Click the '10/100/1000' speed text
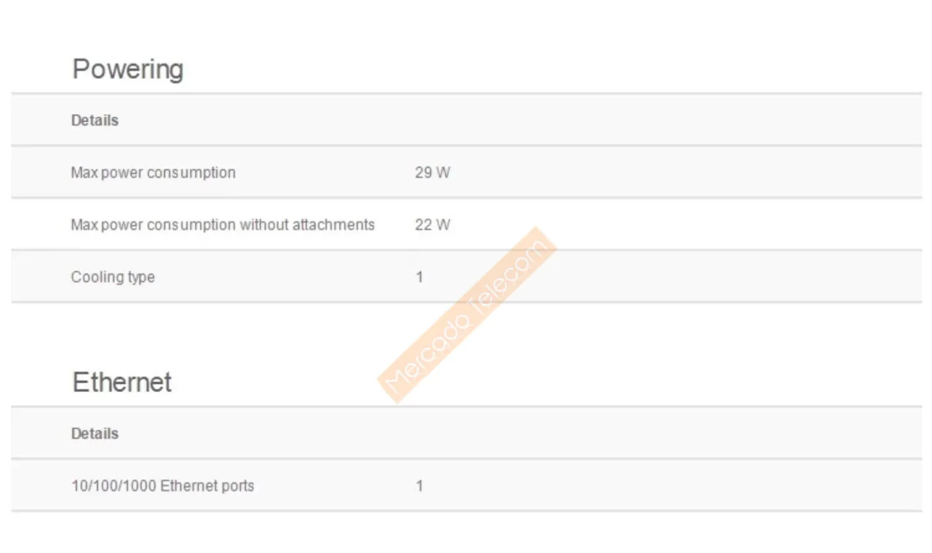Image resolution: width=932 pixels, height=553 pixels. click(114, 486)
